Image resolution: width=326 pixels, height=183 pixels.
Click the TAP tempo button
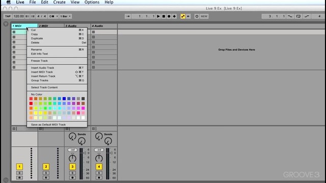tap(8, 16)
